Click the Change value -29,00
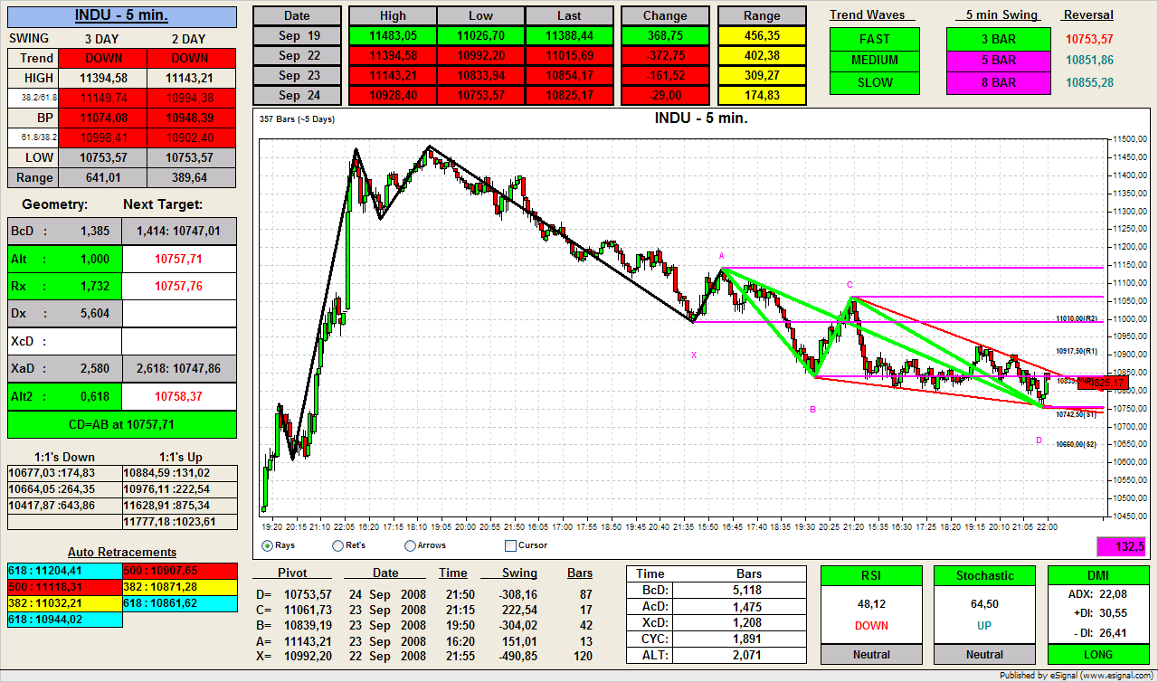1158x682 pixels. (665, 95)
